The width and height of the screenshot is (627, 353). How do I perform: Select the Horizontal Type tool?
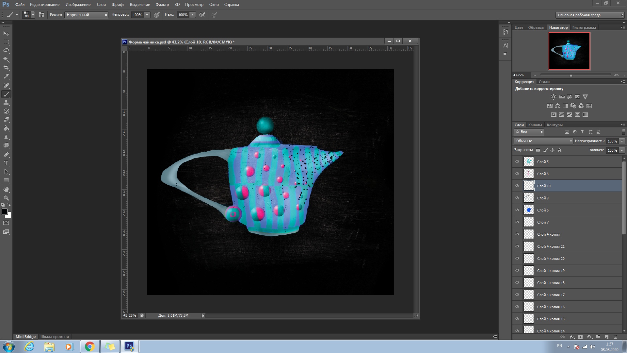tap(6, 163)
